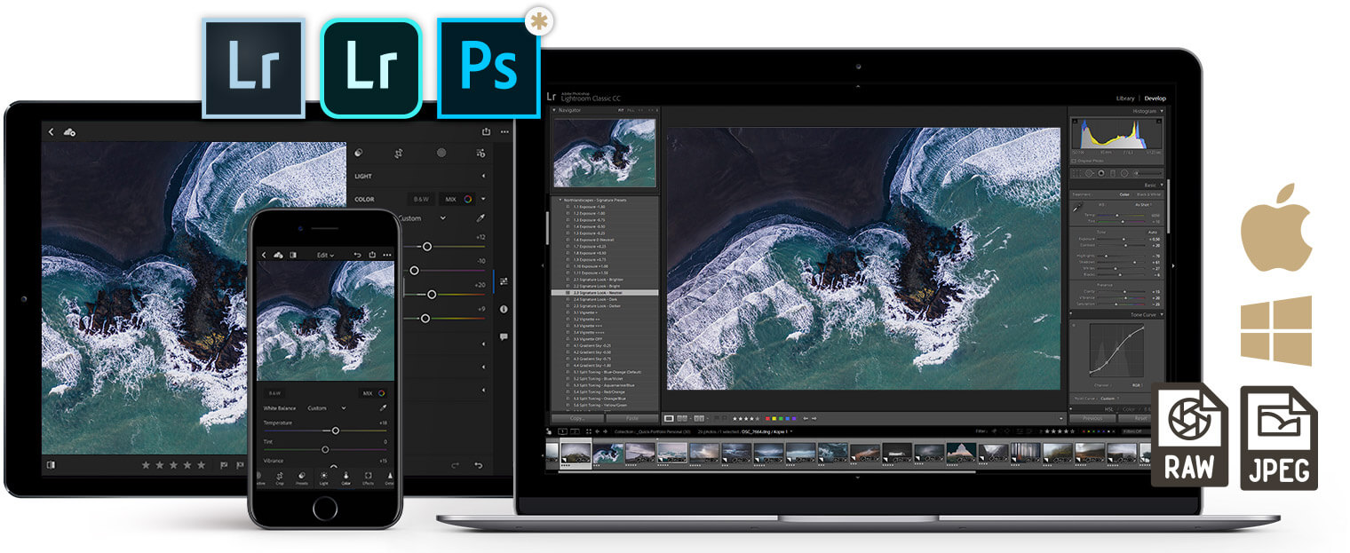Screen dimensions: 1350x553
Task: Tap the cloud sync icon on tablet
Action: 69,132
